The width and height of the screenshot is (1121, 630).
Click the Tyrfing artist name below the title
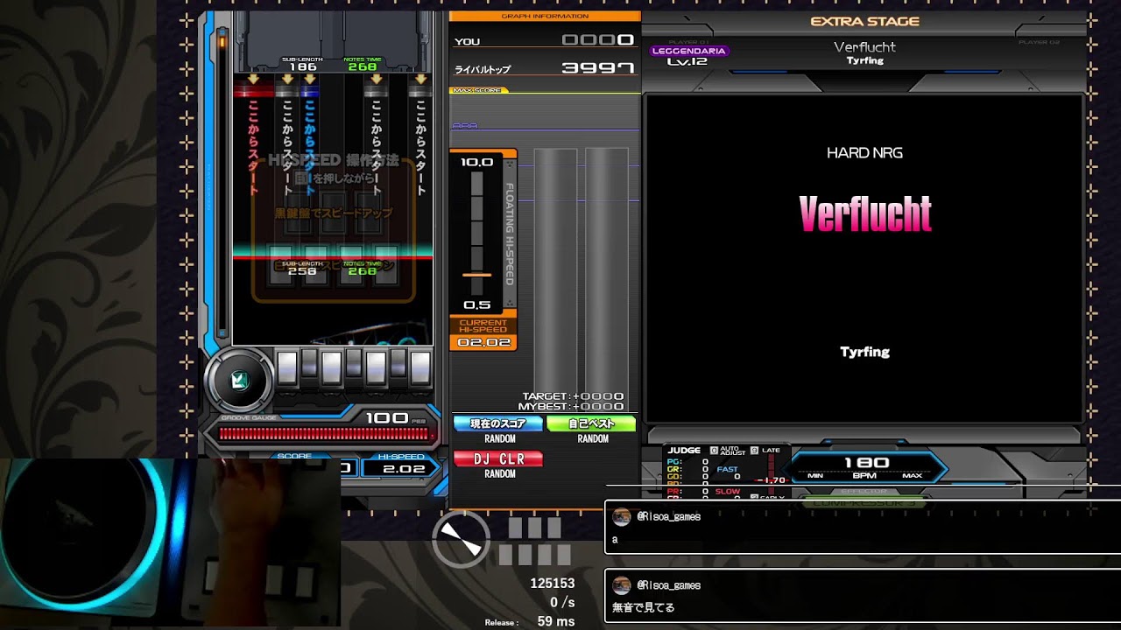(x=864, y=352)
